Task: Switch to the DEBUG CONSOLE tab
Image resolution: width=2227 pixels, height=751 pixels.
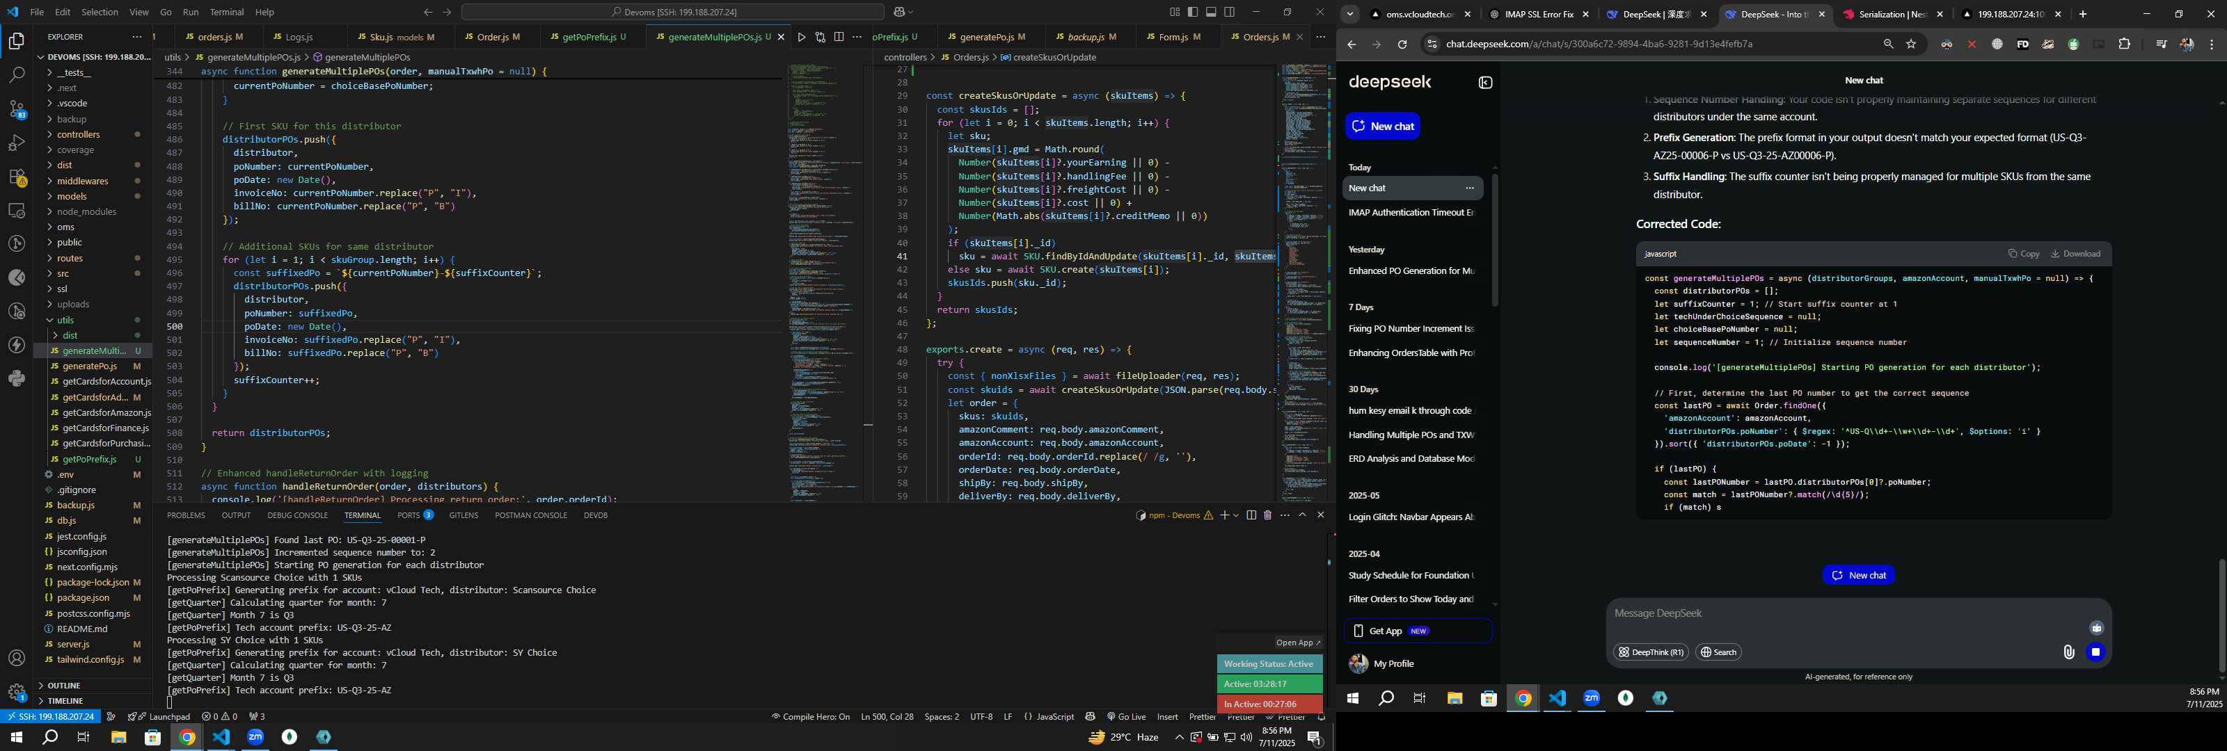Action: coord(297,515)
